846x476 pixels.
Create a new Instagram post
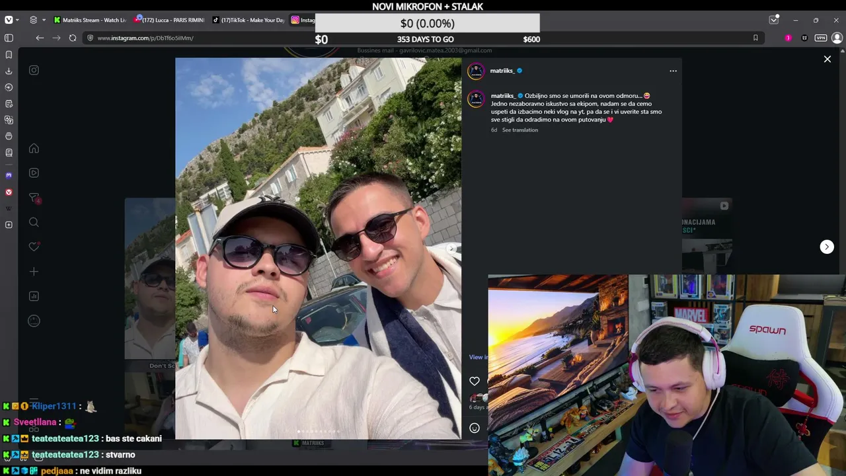click(34, 272)
